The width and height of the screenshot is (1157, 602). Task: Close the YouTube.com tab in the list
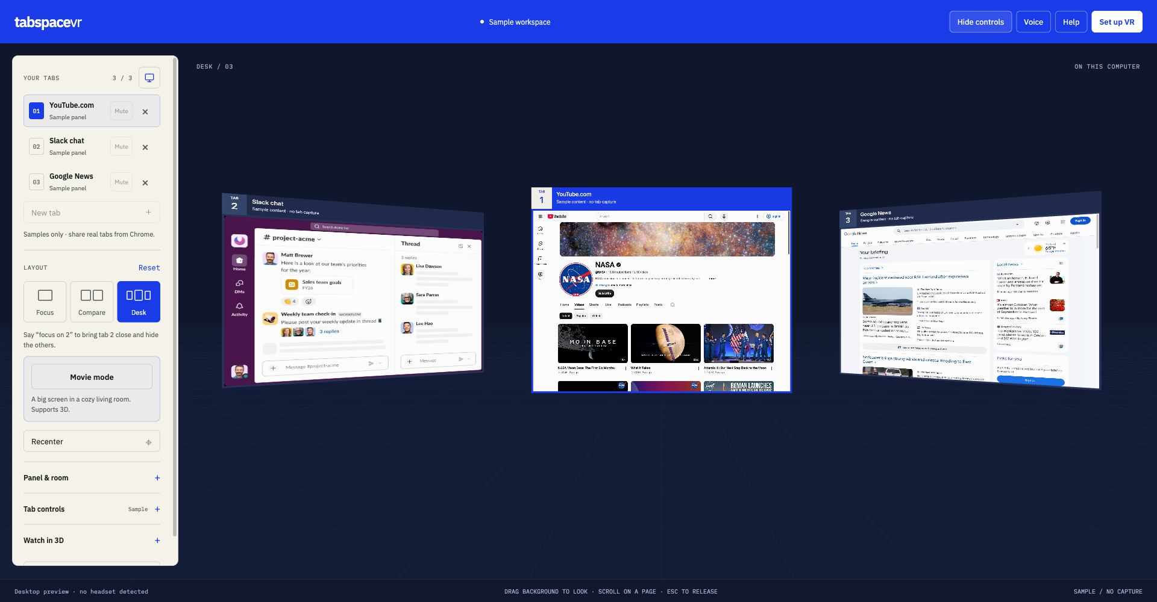pos(145,111)
